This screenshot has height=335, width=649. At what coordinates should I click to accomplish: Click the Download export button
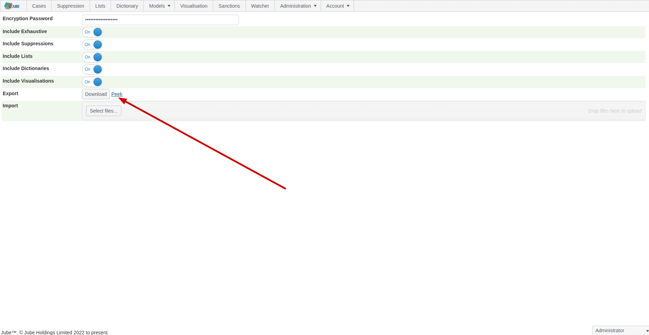pyautogui.click(x=96, y=94)
